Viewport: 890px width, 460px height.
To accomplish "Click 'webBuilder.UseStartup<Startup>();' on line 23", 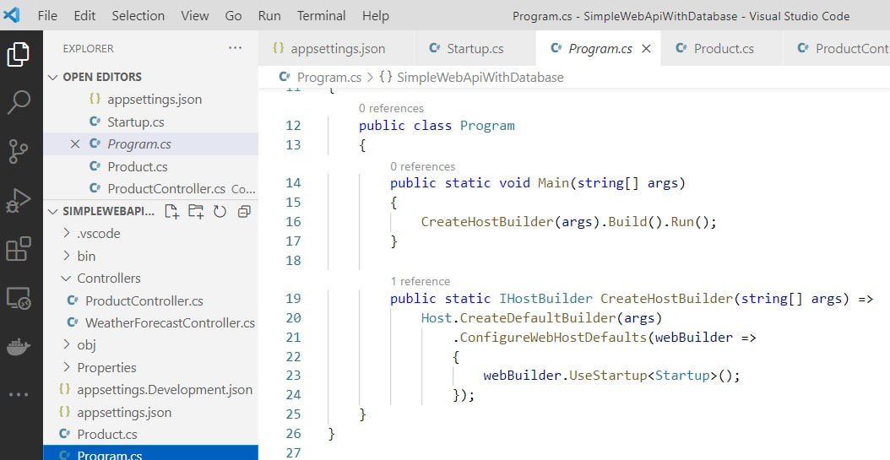I will click(612, 376).
